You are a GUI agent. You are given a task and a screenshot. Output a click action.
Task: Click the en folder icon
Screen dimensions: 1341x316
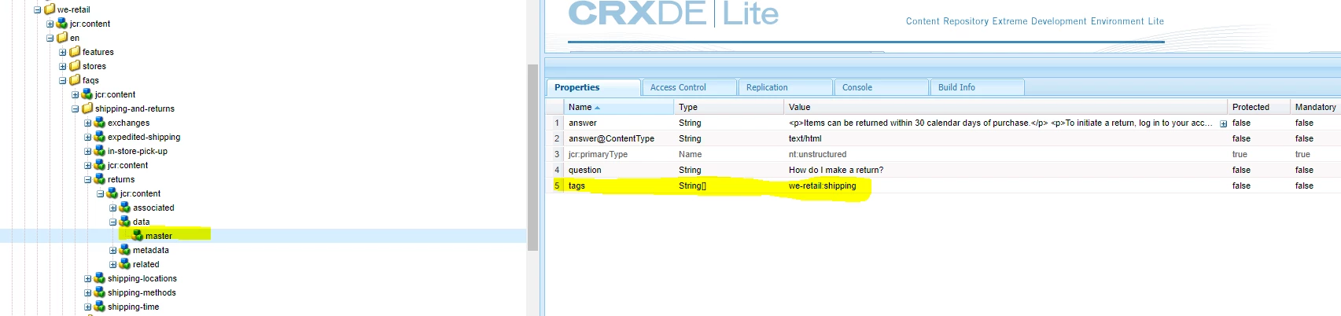click(x=62, y=38)
